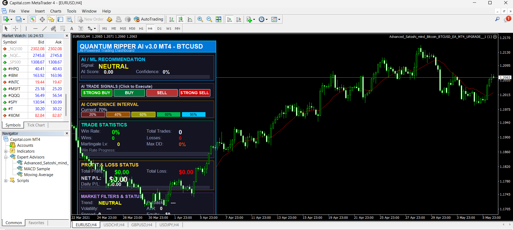Open the Charts menu
The height and width of the screenshot is (230, 513).
coord(56,11)
